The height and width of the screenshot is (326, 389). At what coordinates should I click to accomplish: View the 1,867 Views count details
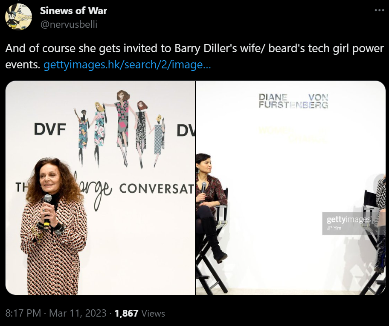[x=139, y=313]
